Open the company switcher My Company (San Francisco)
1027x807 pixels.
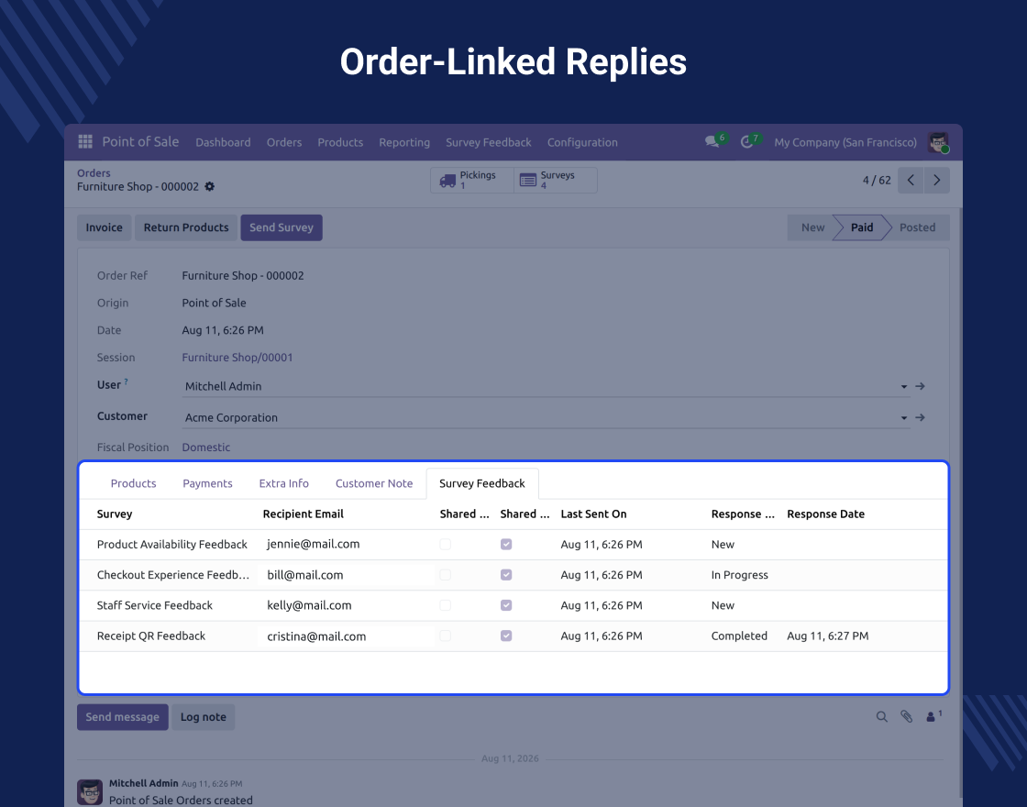click(x=845, y=142)
